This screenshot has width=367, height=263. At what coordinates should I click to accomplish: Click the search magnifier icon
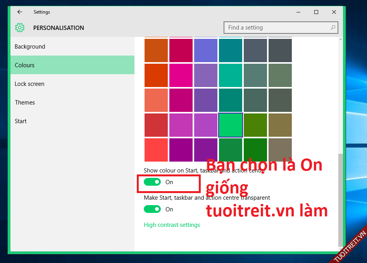(x=333, y=28)
